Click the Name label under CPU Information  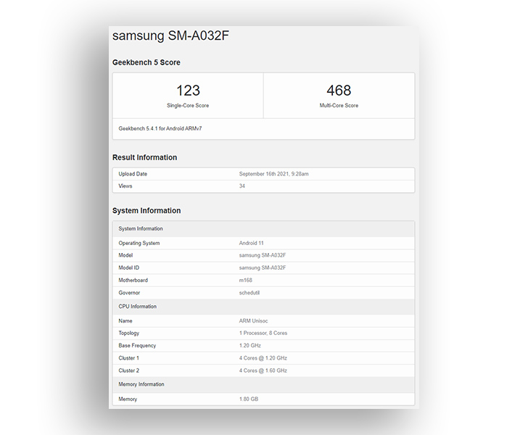125,321
